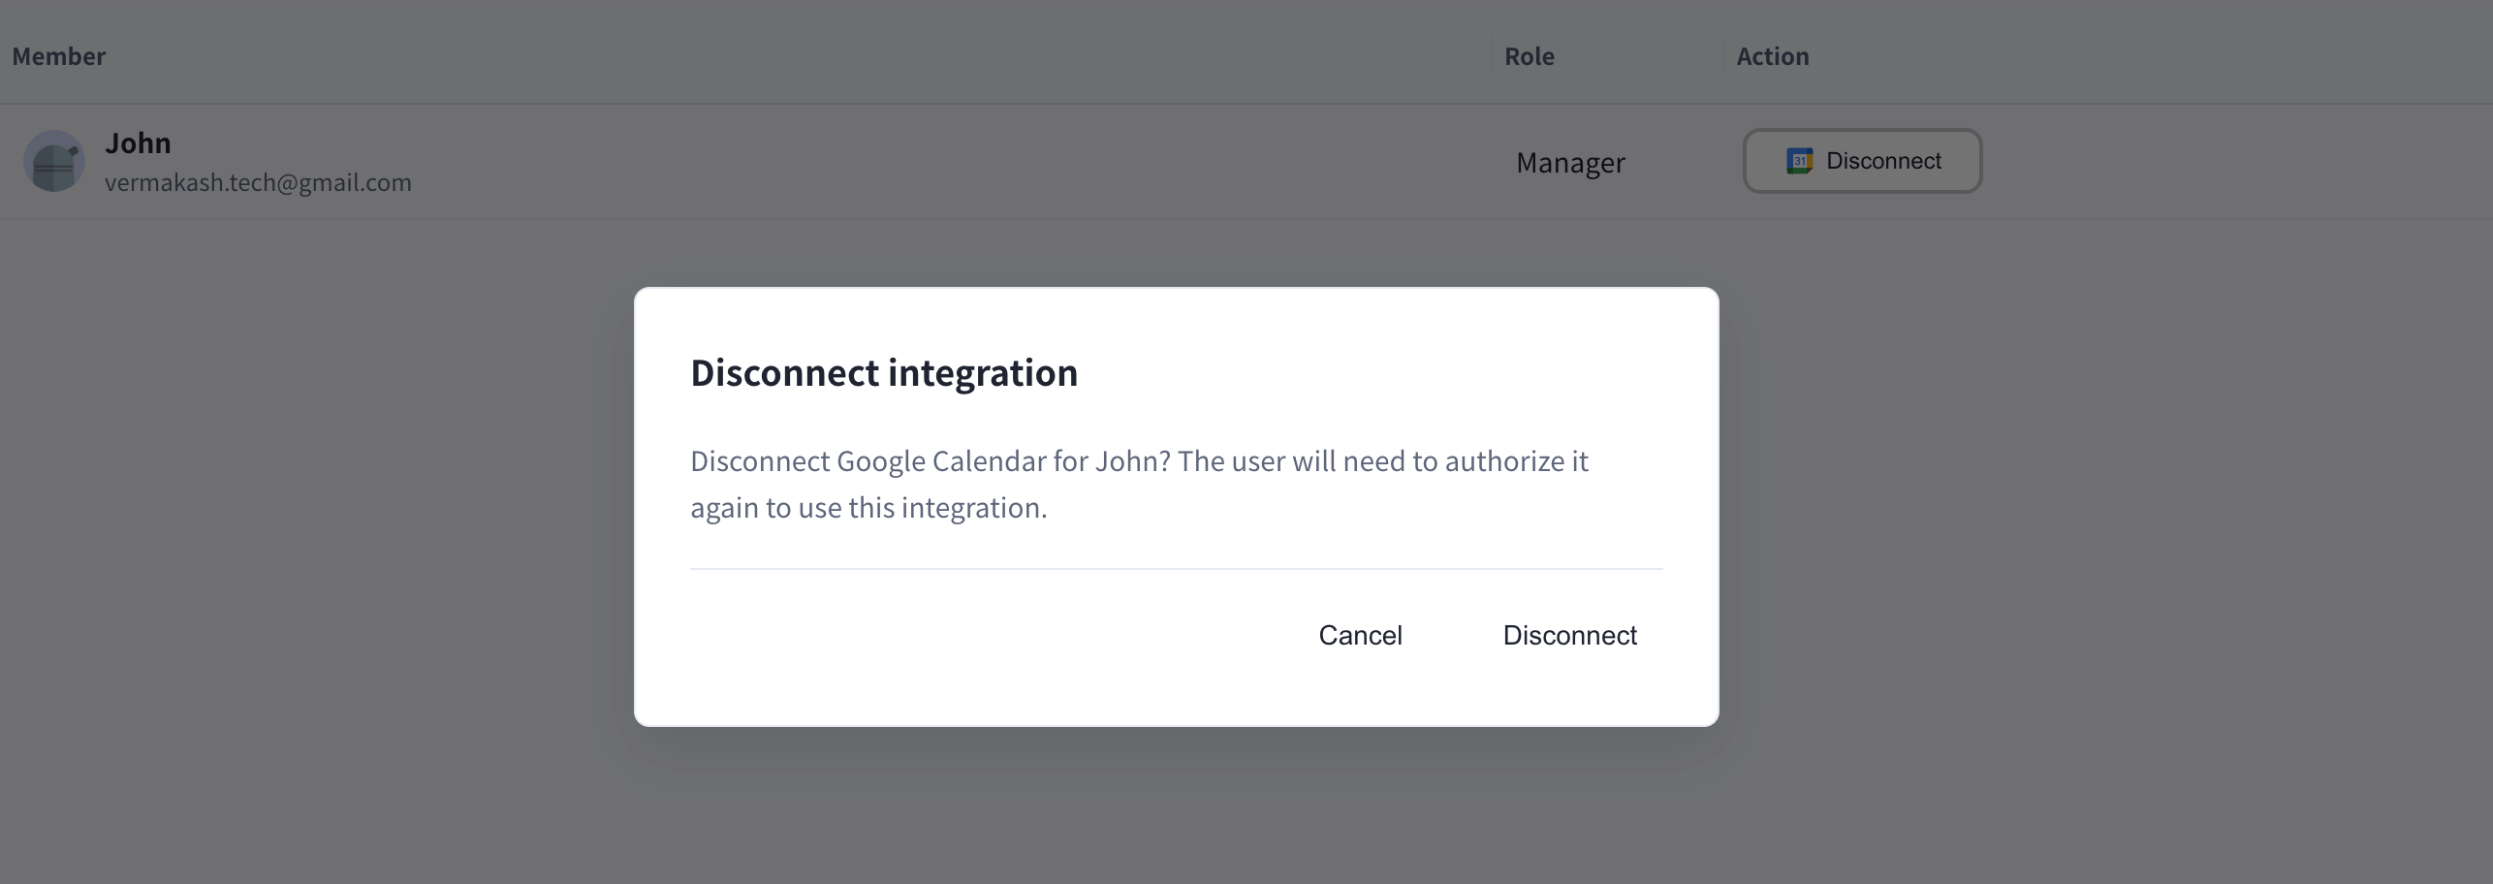The width and height of the screenshot is (2493, 884).
Task: Select the Member column header
Action: 58,56
